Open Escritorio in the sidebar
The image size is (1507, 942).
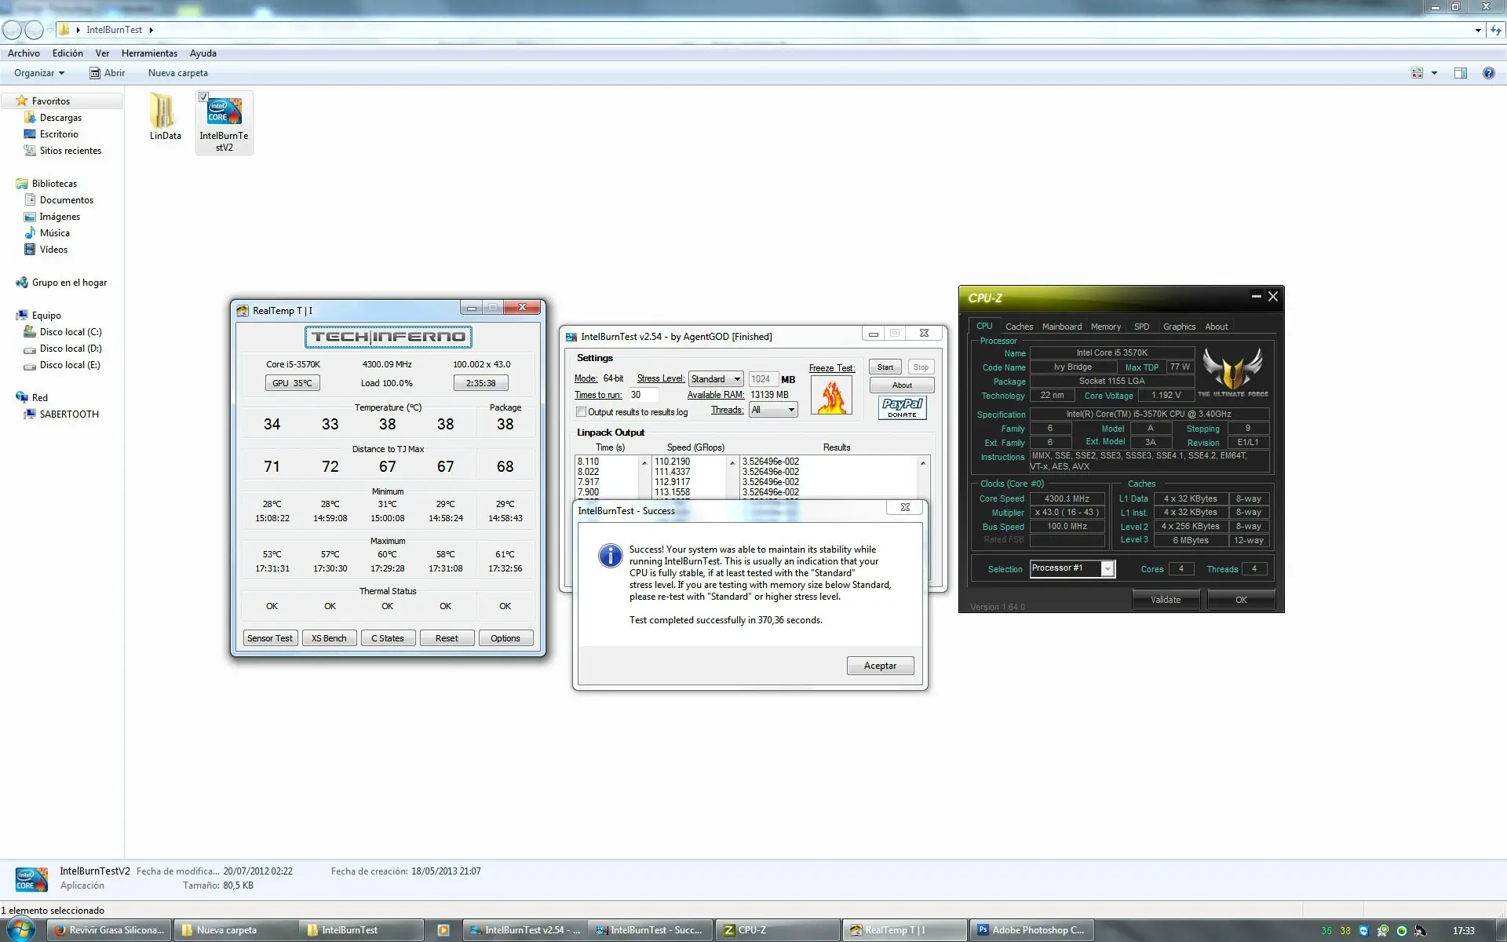coord(59,134)
